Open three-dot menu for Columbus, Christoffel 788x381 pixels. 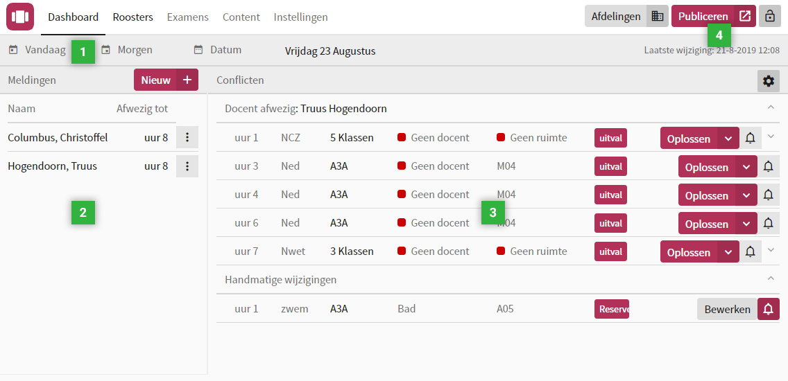(187, 138)
